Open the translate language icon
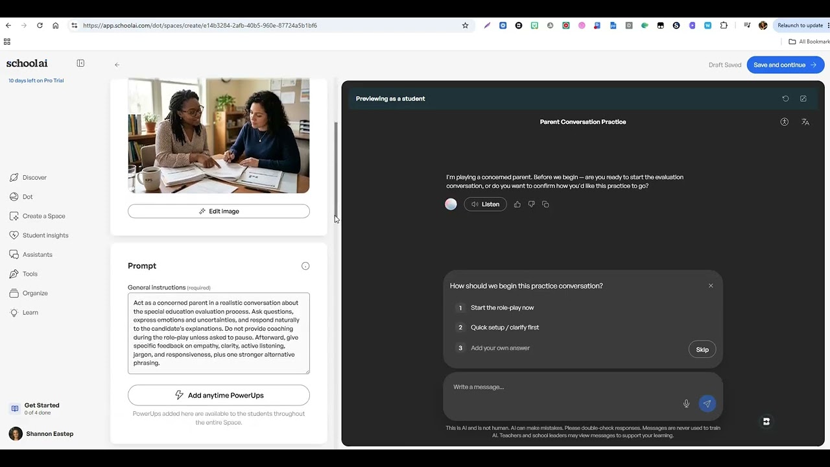The image size is (830, 467). [805, 122]
